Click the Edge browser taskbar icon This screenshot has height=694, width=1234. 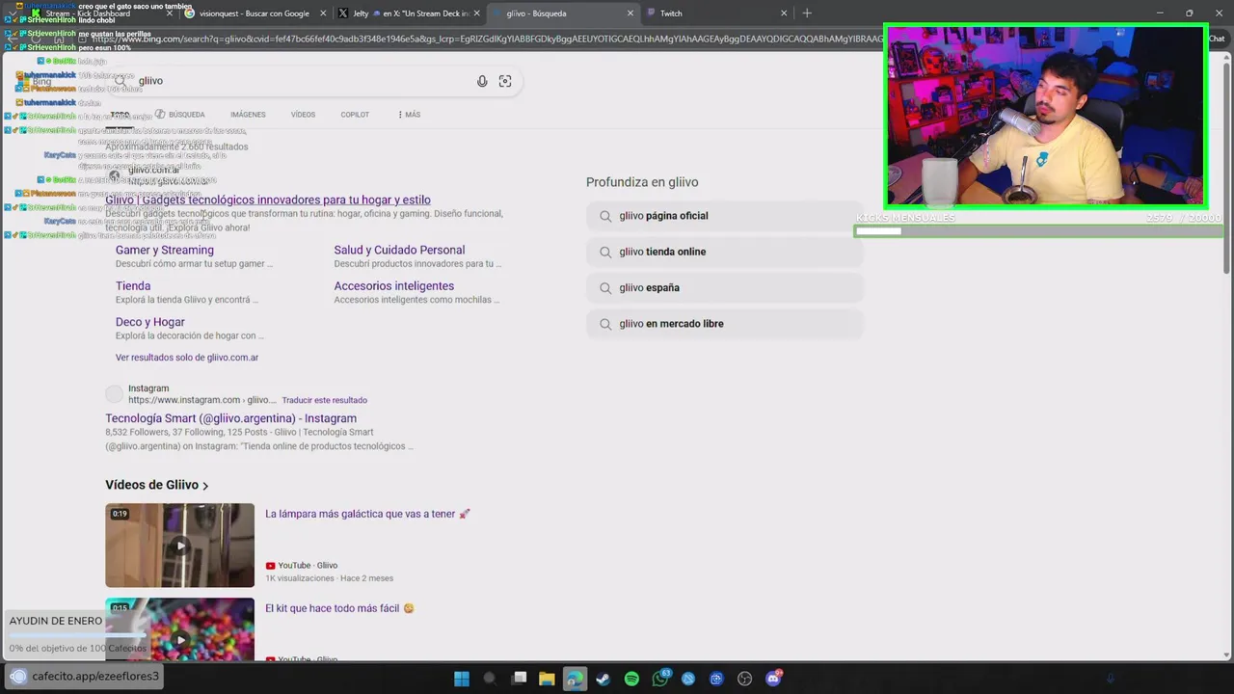click(x=575, y=679)
